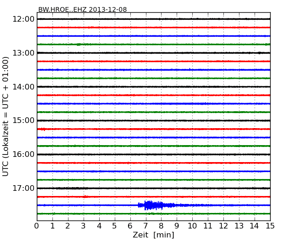Click the black seismogram trace at 12:00

153,19
